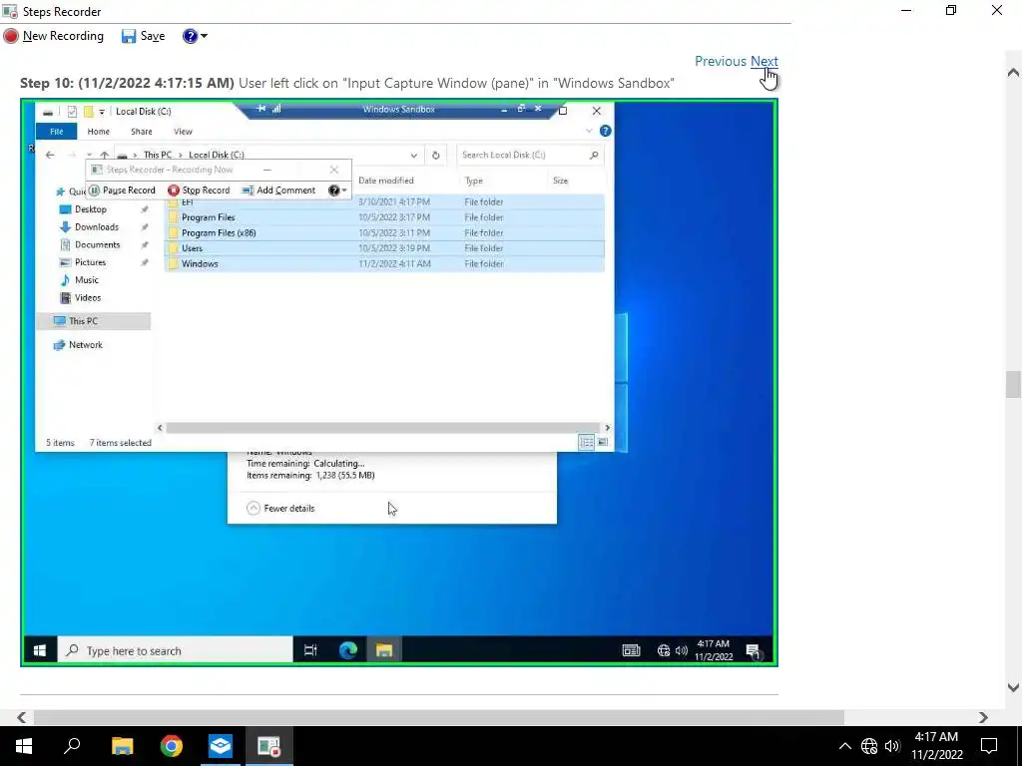Screen dimensions: 1022x766
Task: Sort by the Type column header
Action: pos(474,181)
